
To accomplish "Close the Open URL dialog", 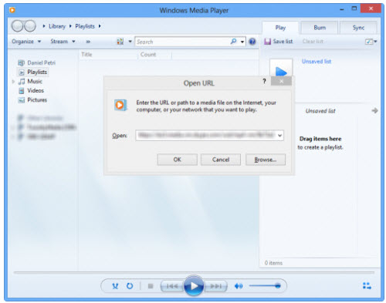I will [x=281, y=81].
